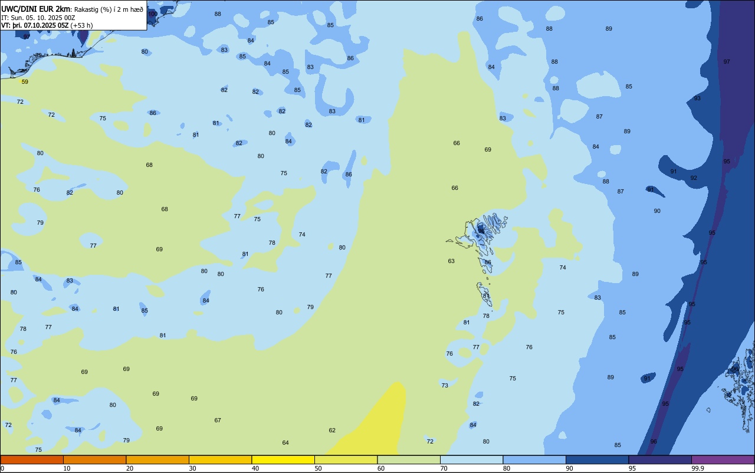The image size is (755, 473).
Task: Click the humidity value 63 on the map
Action: pos(451,261)
